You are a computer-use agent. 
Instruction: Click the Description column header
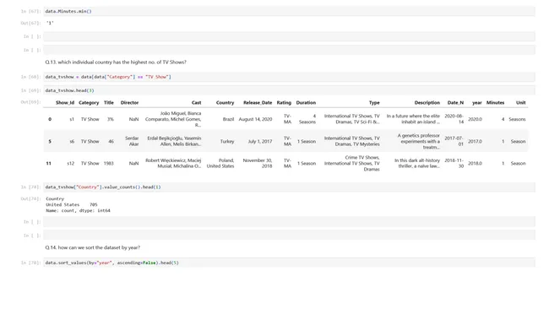427,102
